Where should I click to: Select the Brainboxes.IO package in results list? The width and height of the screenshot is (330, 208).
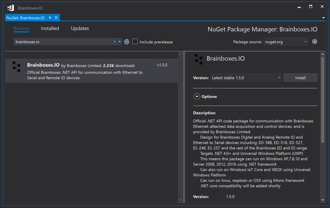pyautogui.click(x=91, y=71)
